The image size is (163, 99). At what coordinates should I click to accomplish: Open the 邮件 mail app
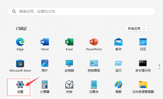[118, 44]
